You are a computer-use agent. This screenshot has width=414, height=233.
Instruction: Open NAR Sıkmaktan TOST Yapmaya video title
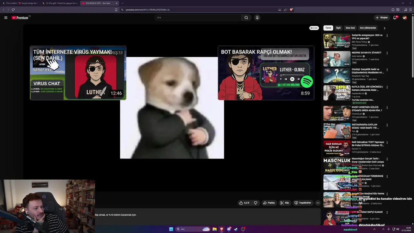pyautogui.click(x=368, y=144)
